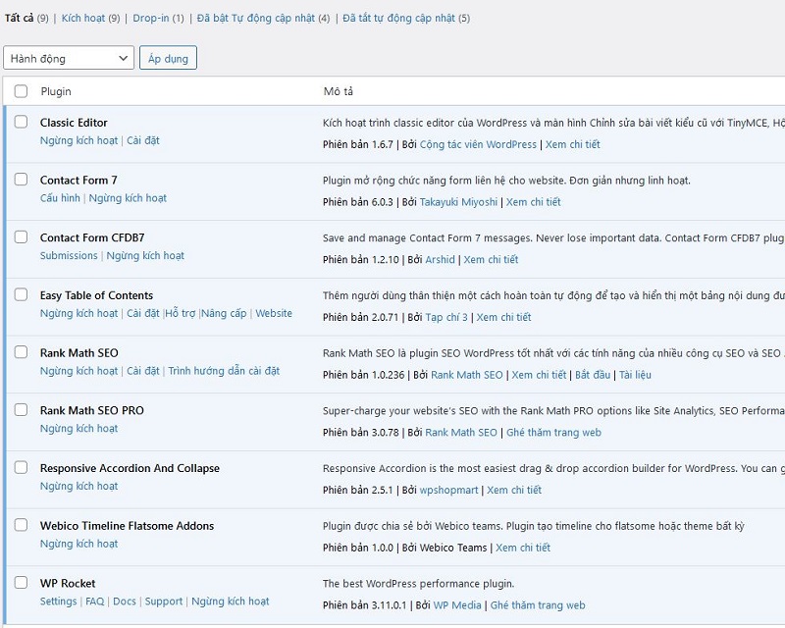Open Contact Form CFDB7 Submissions link
Screen dimensions: 785x628
pos(69,256)
